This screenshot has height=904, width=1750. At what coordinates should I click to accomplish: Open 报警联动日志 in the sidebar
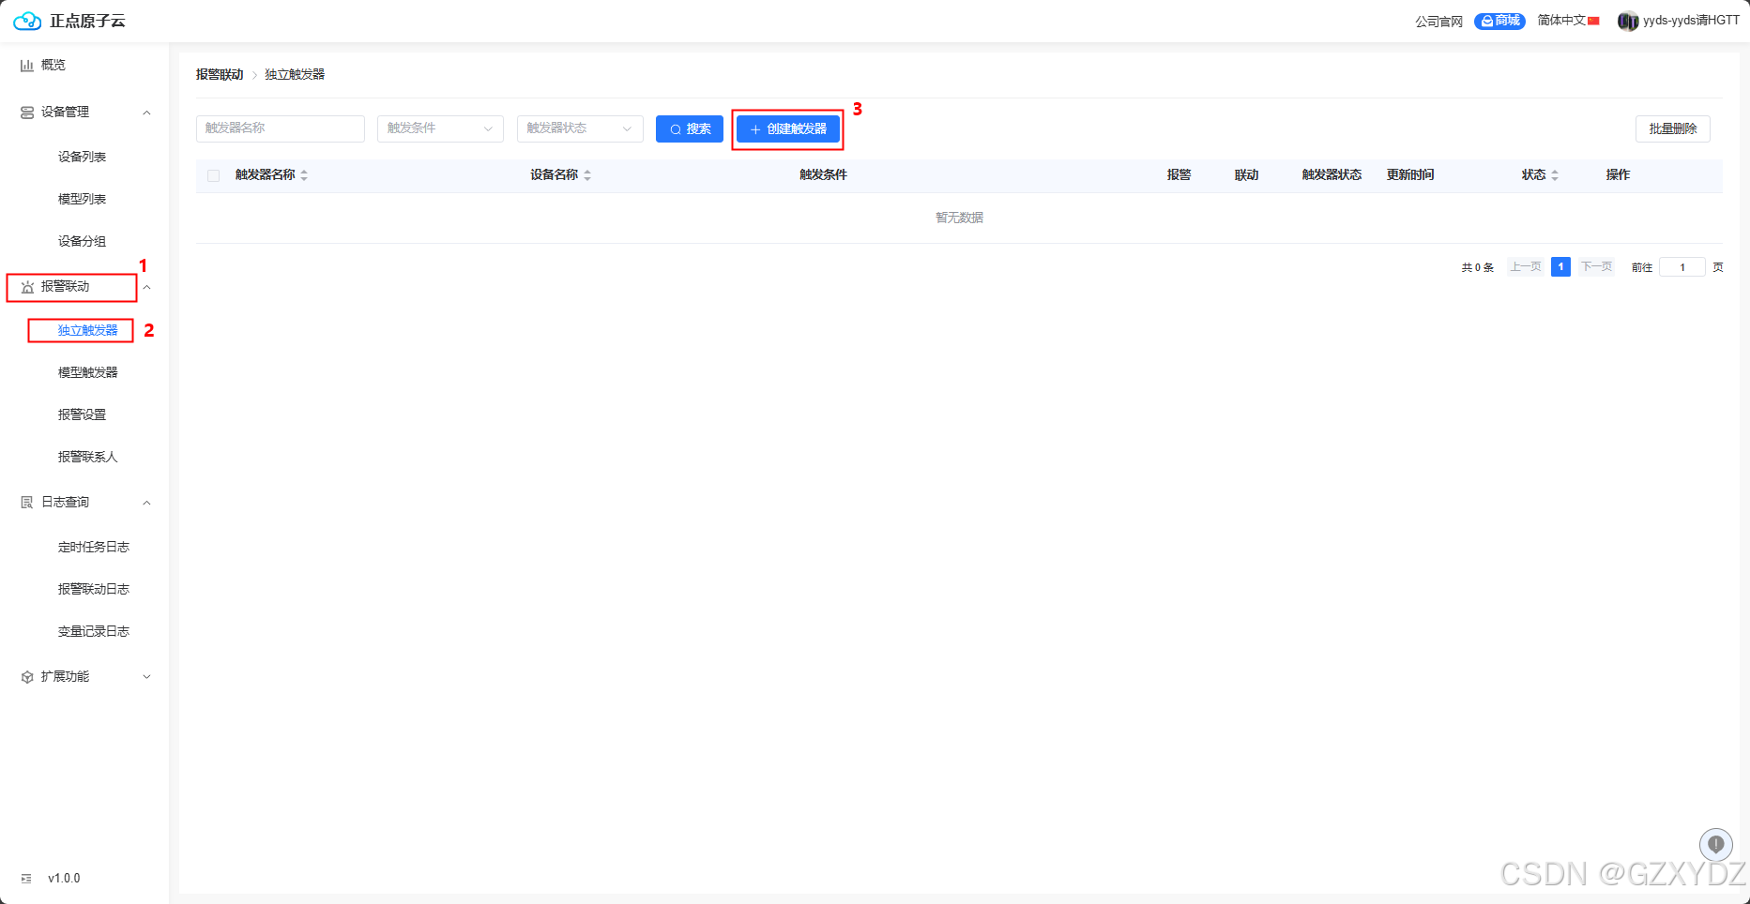tap(94, 589)
